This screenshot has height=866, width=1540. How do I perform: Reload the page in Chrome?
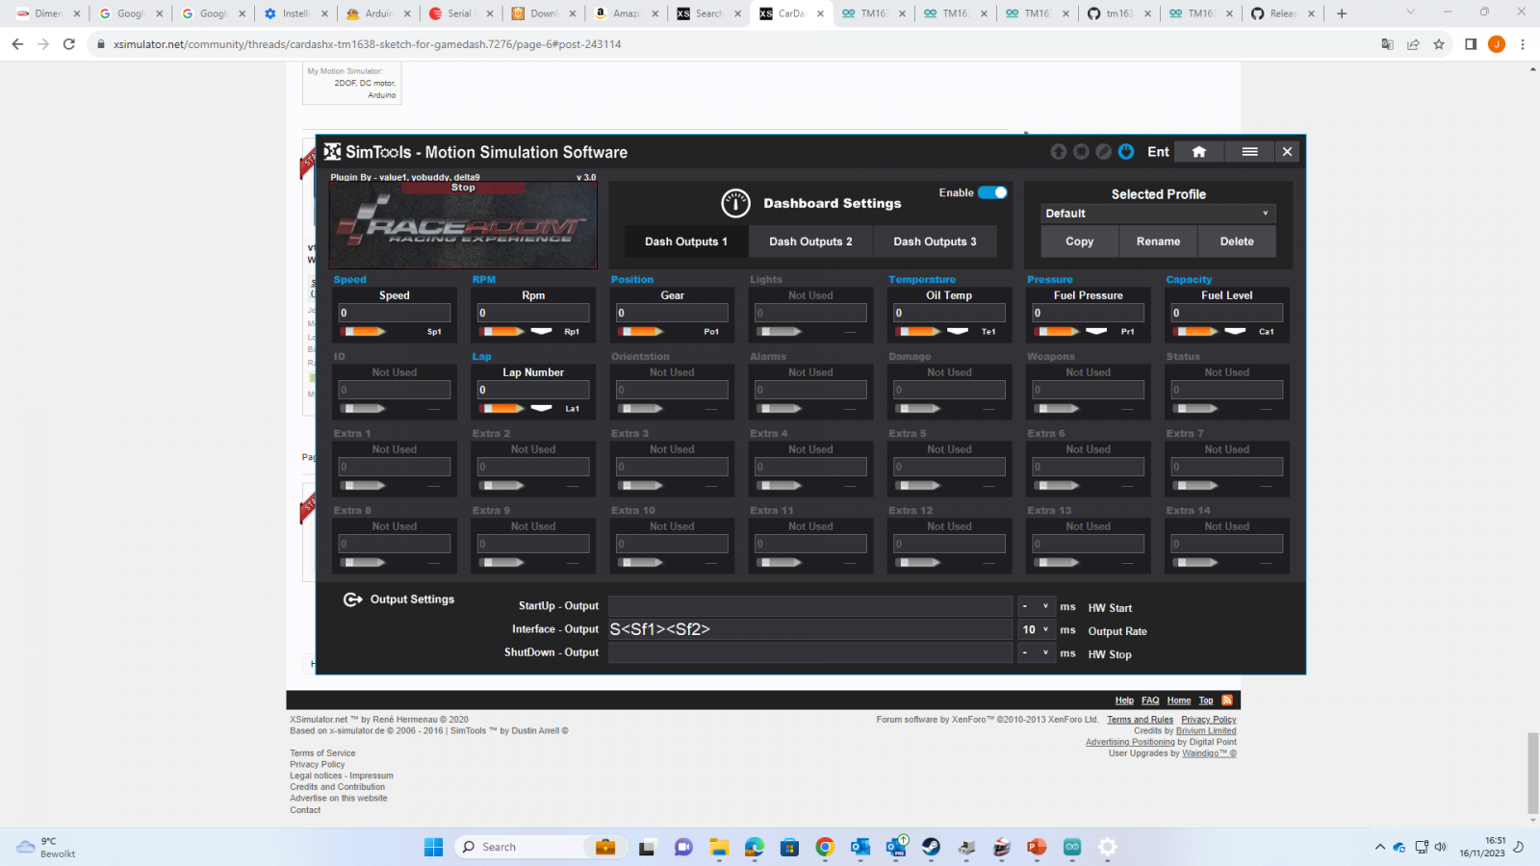(x=68, y=44)
